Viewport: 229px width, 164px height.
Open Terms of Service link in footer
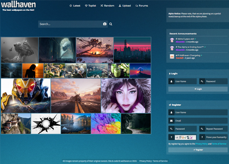pos(160,161)
